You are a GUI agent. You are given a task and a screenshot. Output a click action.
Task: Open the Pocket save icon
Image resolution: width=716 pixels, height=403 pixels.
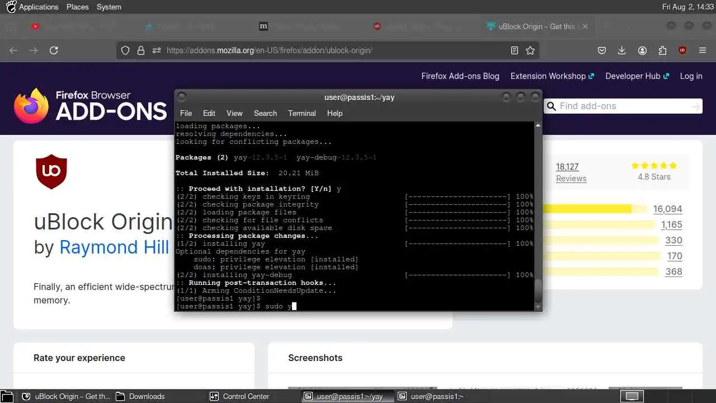(602, 50)
